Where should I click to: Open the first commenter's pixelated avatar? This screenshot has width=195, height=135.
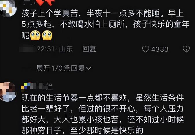pyautogui.click(x=8, y=8)
